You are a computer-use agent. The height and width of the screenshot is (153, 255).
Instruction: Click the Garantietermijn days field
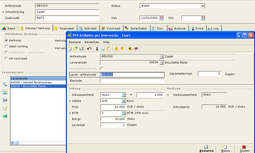click(x=210, y=74)
